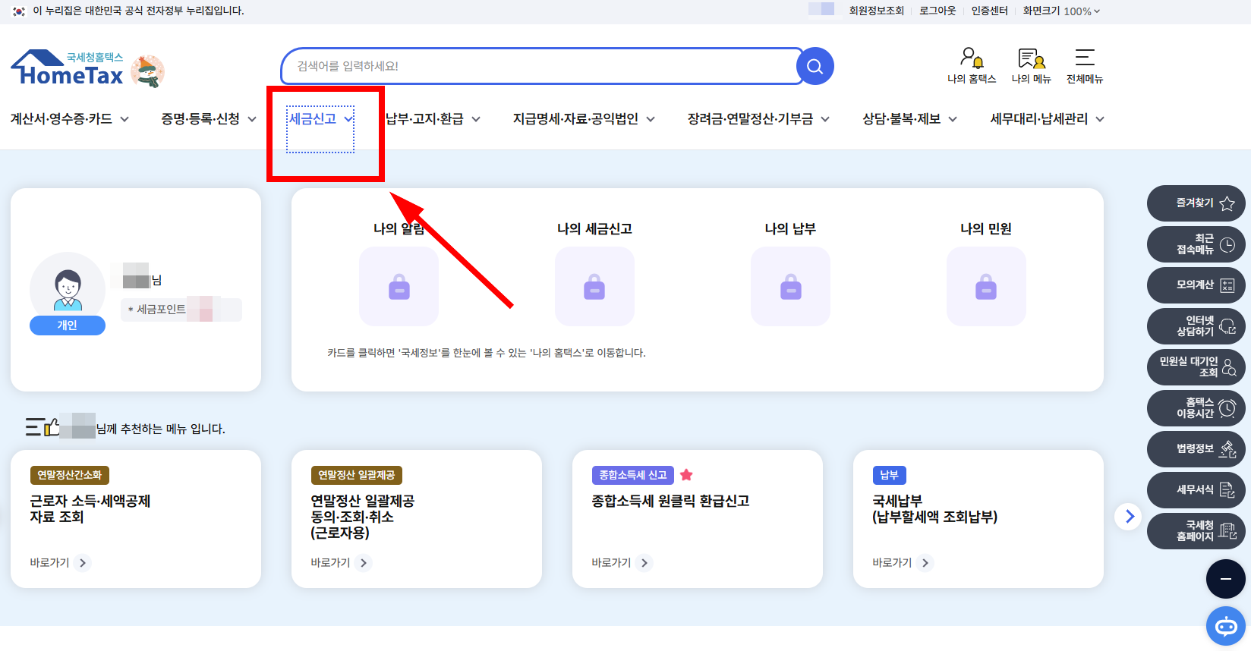1251x651 pixels.
Task: Open the chatbot icon at bottom right
Action: pos(1225,626)
